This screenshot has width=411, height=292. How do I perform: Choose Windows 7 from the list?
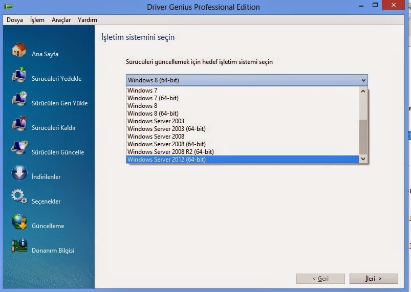(243, 91)
